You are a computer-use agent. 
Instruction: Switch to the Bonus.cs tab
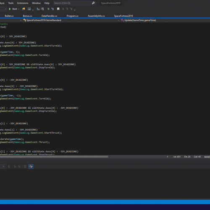tap(27, 16)
